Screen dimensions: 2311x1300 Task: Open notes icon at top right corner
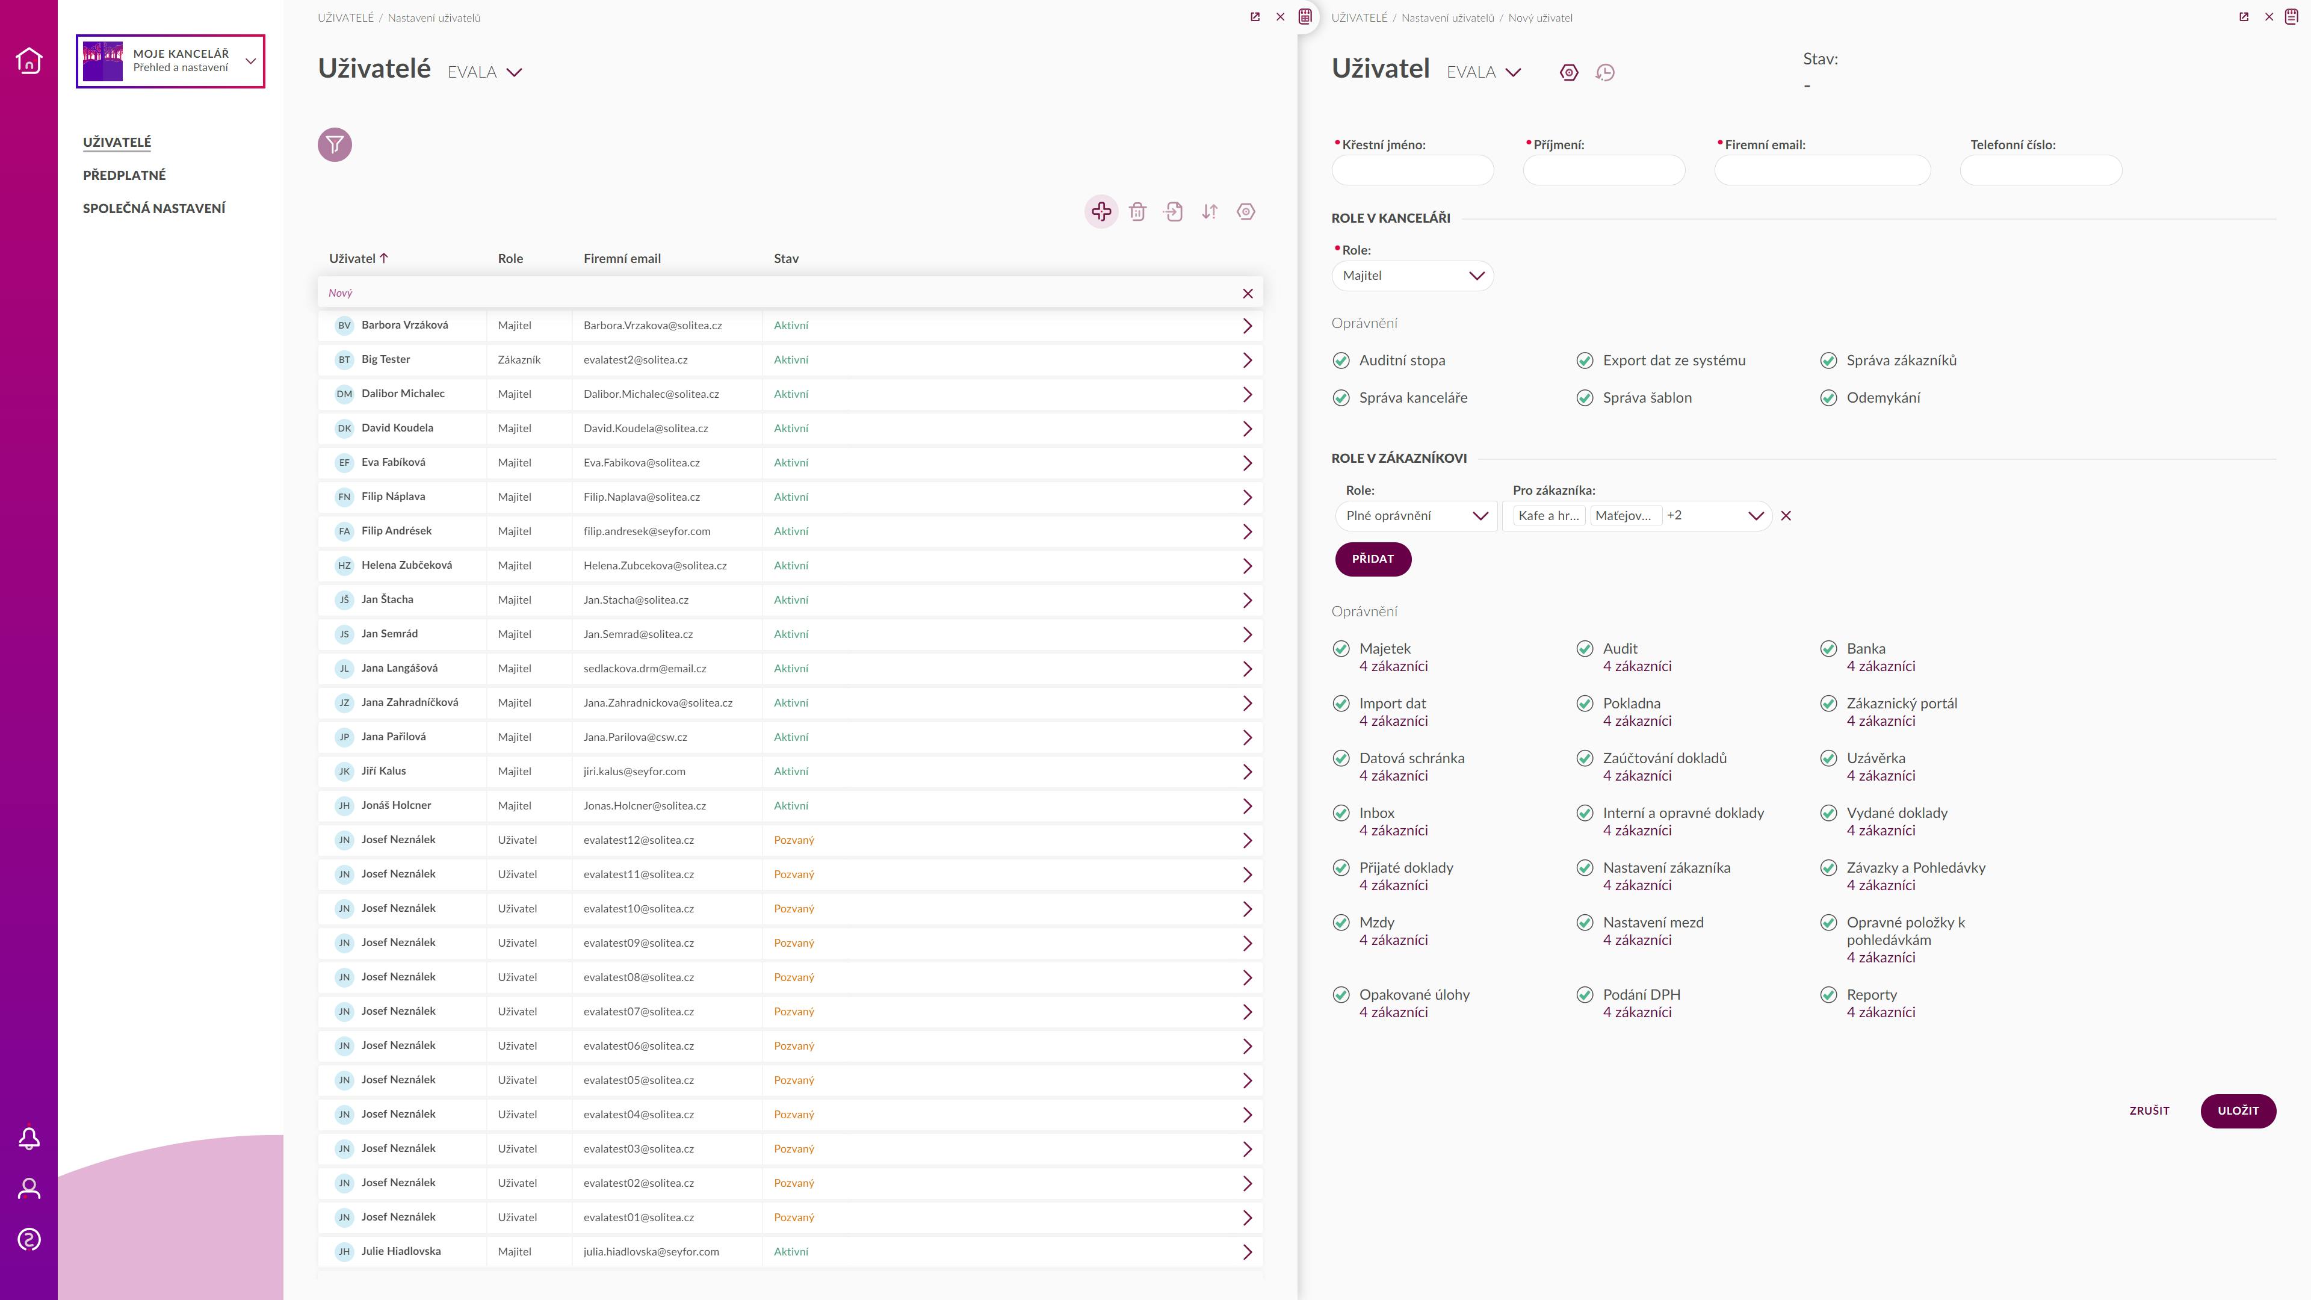pos(2291,16)
